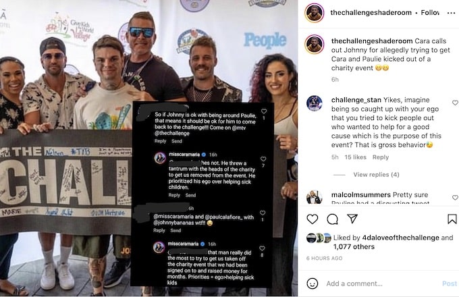Reply to challenge_stan's comment
This screenshot has width=459, height=297.
pos(381,157)
